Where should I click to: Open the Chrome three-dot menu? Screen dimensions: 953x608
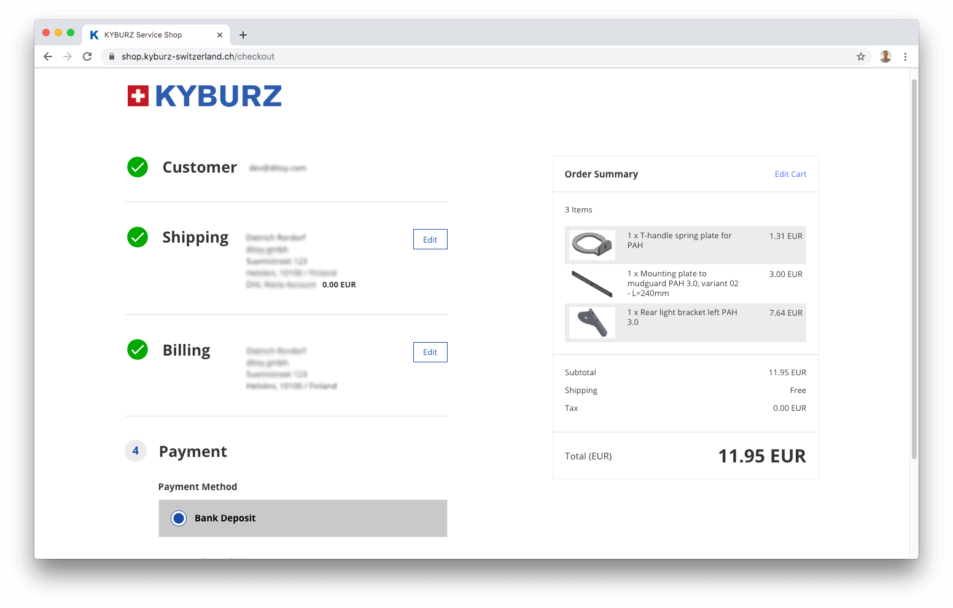click(x=905, y=57)
